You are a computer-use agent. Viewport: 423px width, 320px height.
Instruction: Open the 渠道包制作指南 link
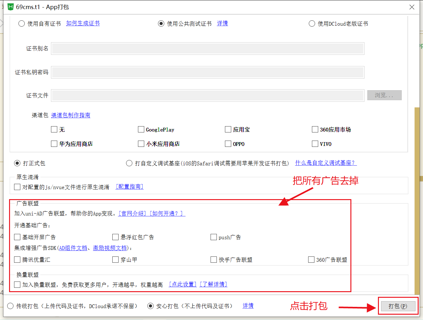71,115
